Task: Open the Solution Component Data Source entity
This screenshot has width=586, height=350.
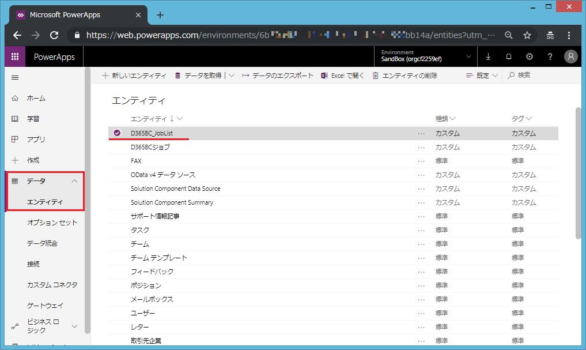Action: (176, 189)
